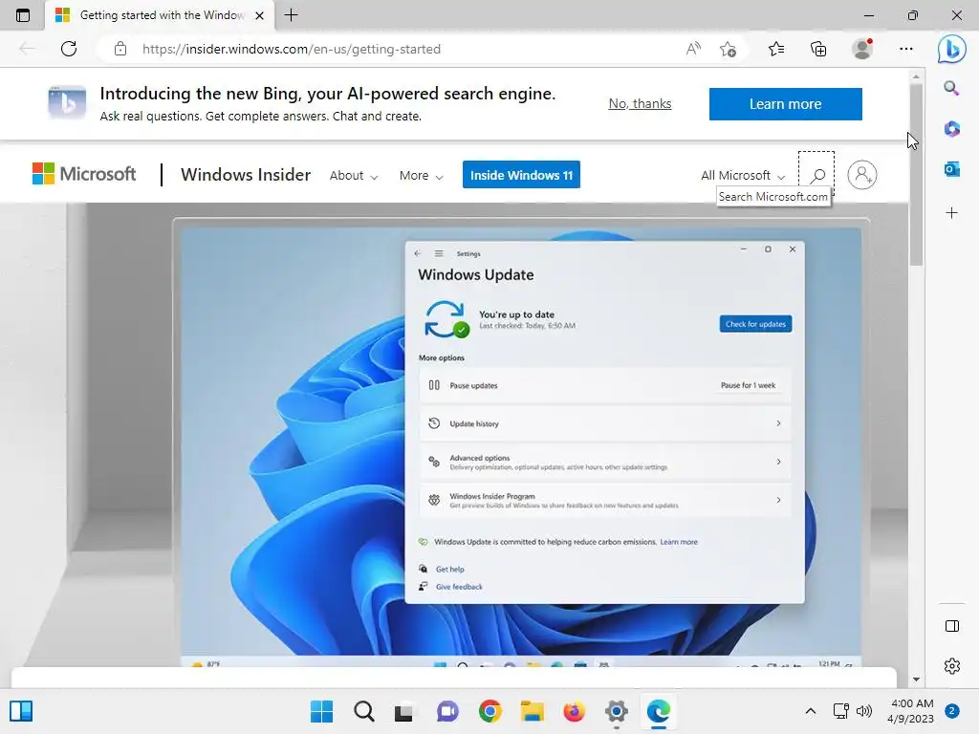Screen dimensions: 979x734
Task: Add this page to favorites star icon
Action: (728, 49)
